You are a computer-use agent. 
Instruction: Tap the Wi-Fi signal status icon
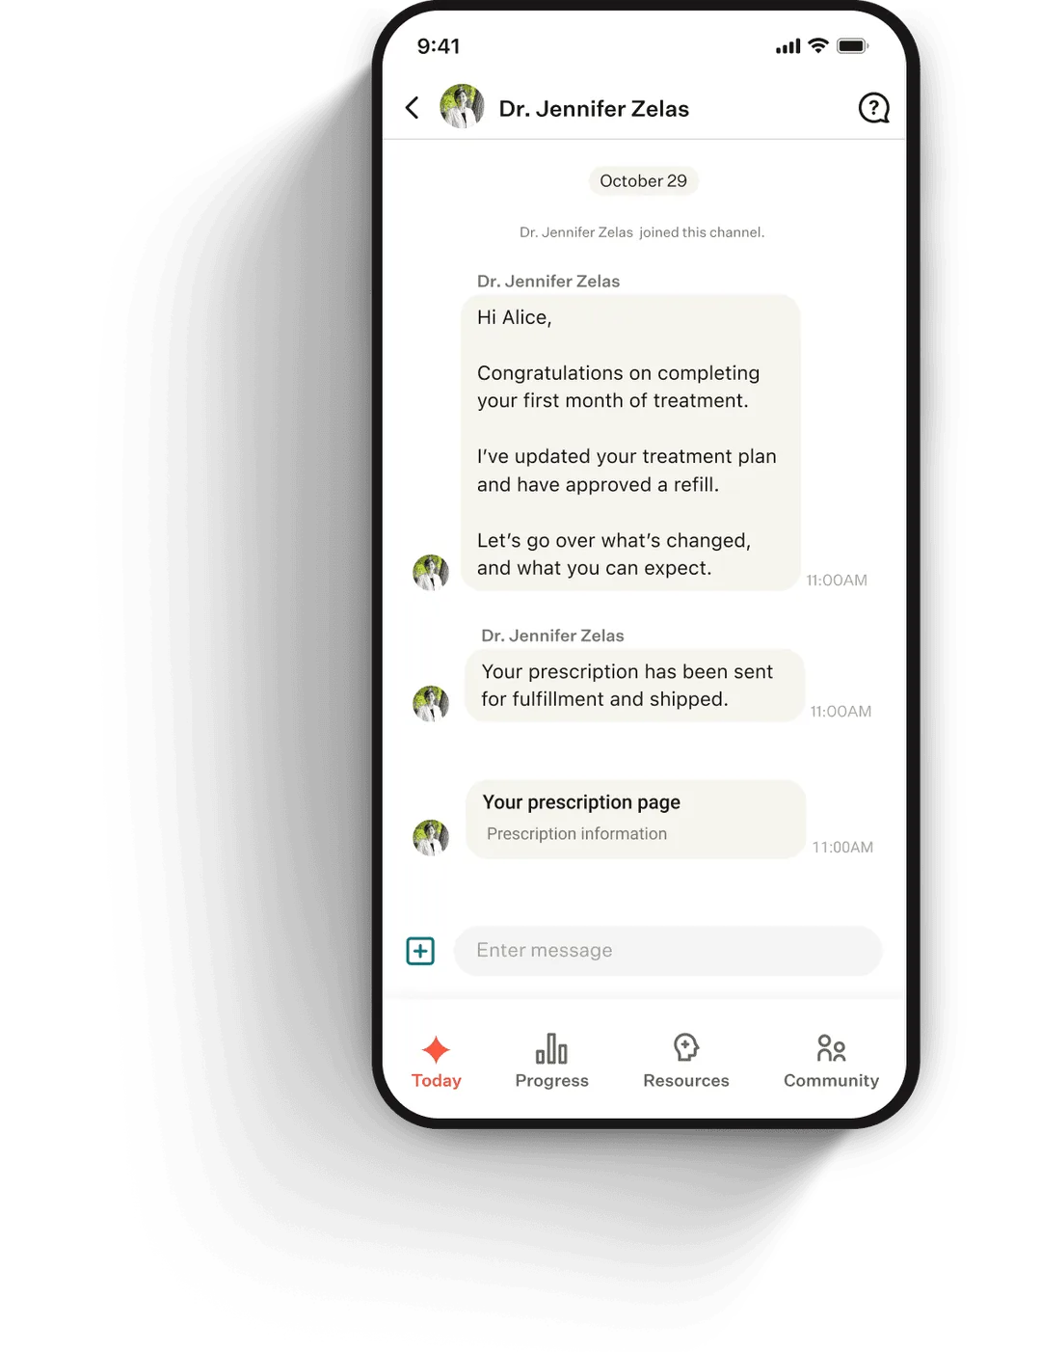tap(818, 45)
